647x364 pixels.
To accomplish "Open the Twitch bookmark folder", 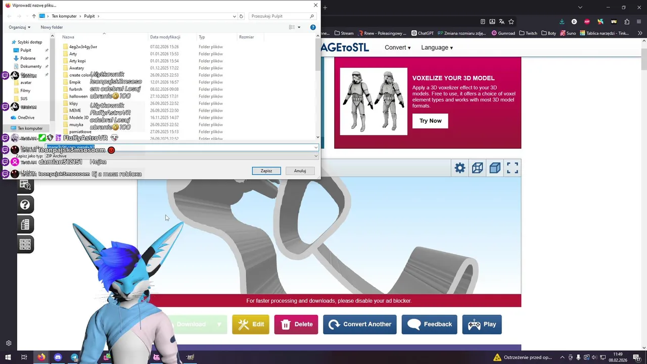I will [528, 33].
